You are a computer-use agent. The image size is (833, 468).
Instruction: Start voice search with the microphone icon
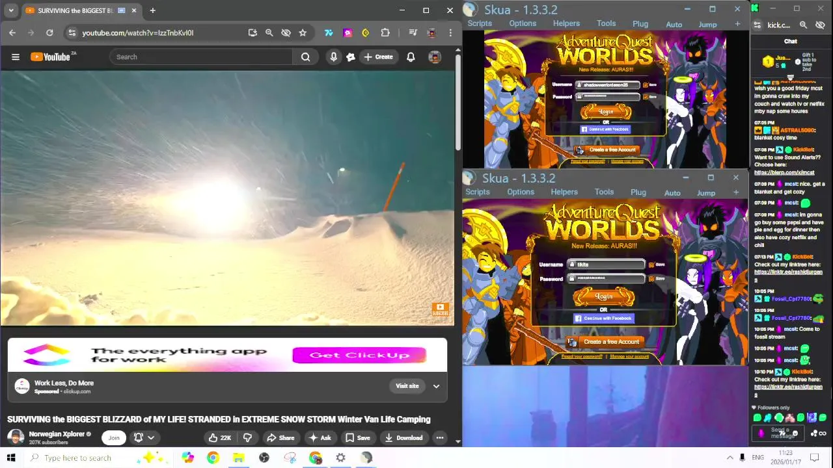coord(333,57)
